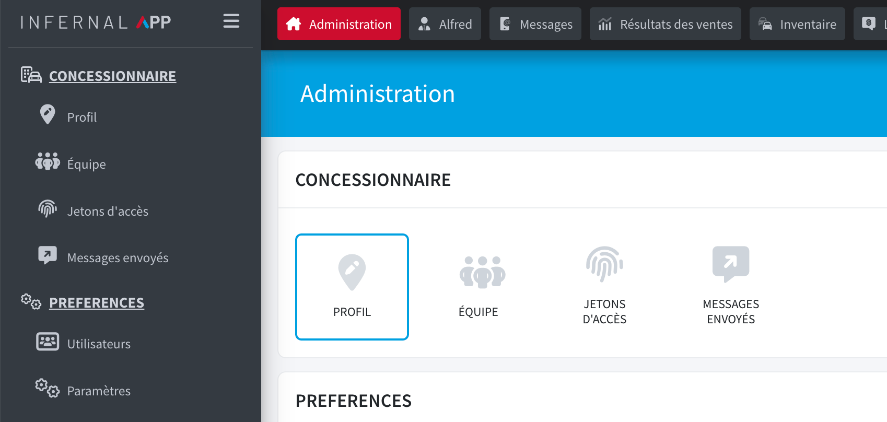Image resolution: width=887 pixels, height=422 pixels.
Task: Select Profil in the sidebar
Action: (82, 117)
